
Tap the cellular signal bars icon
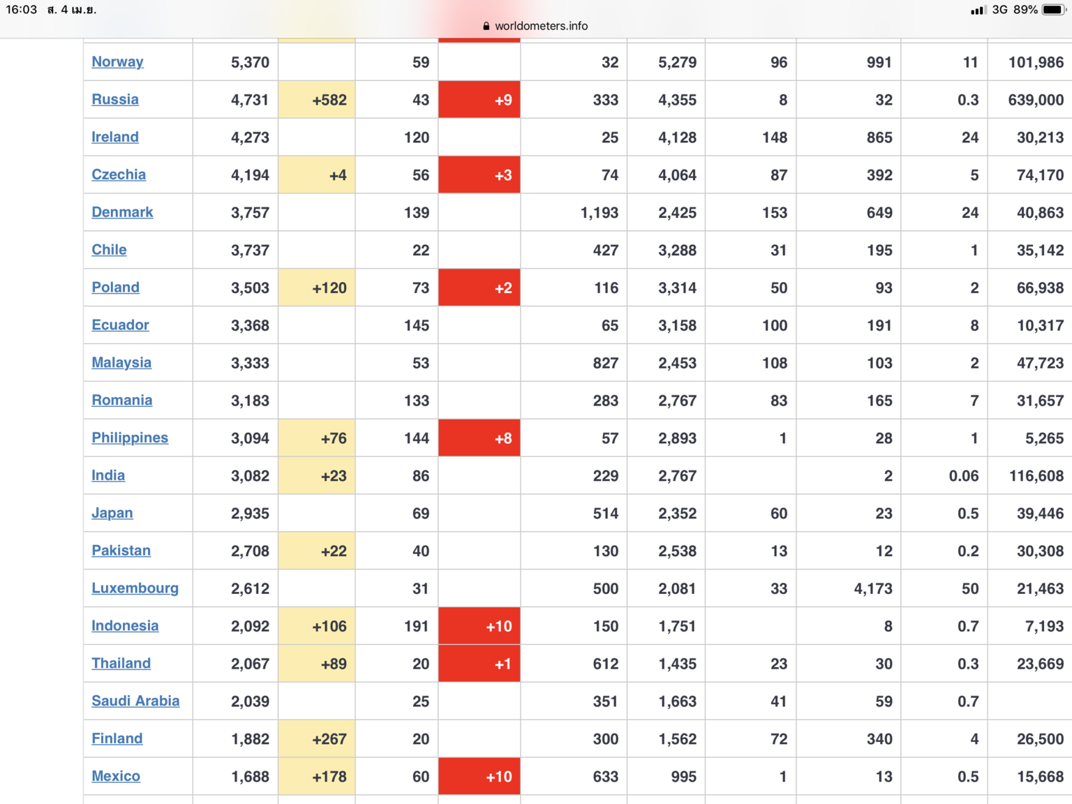tap(977, 10)
